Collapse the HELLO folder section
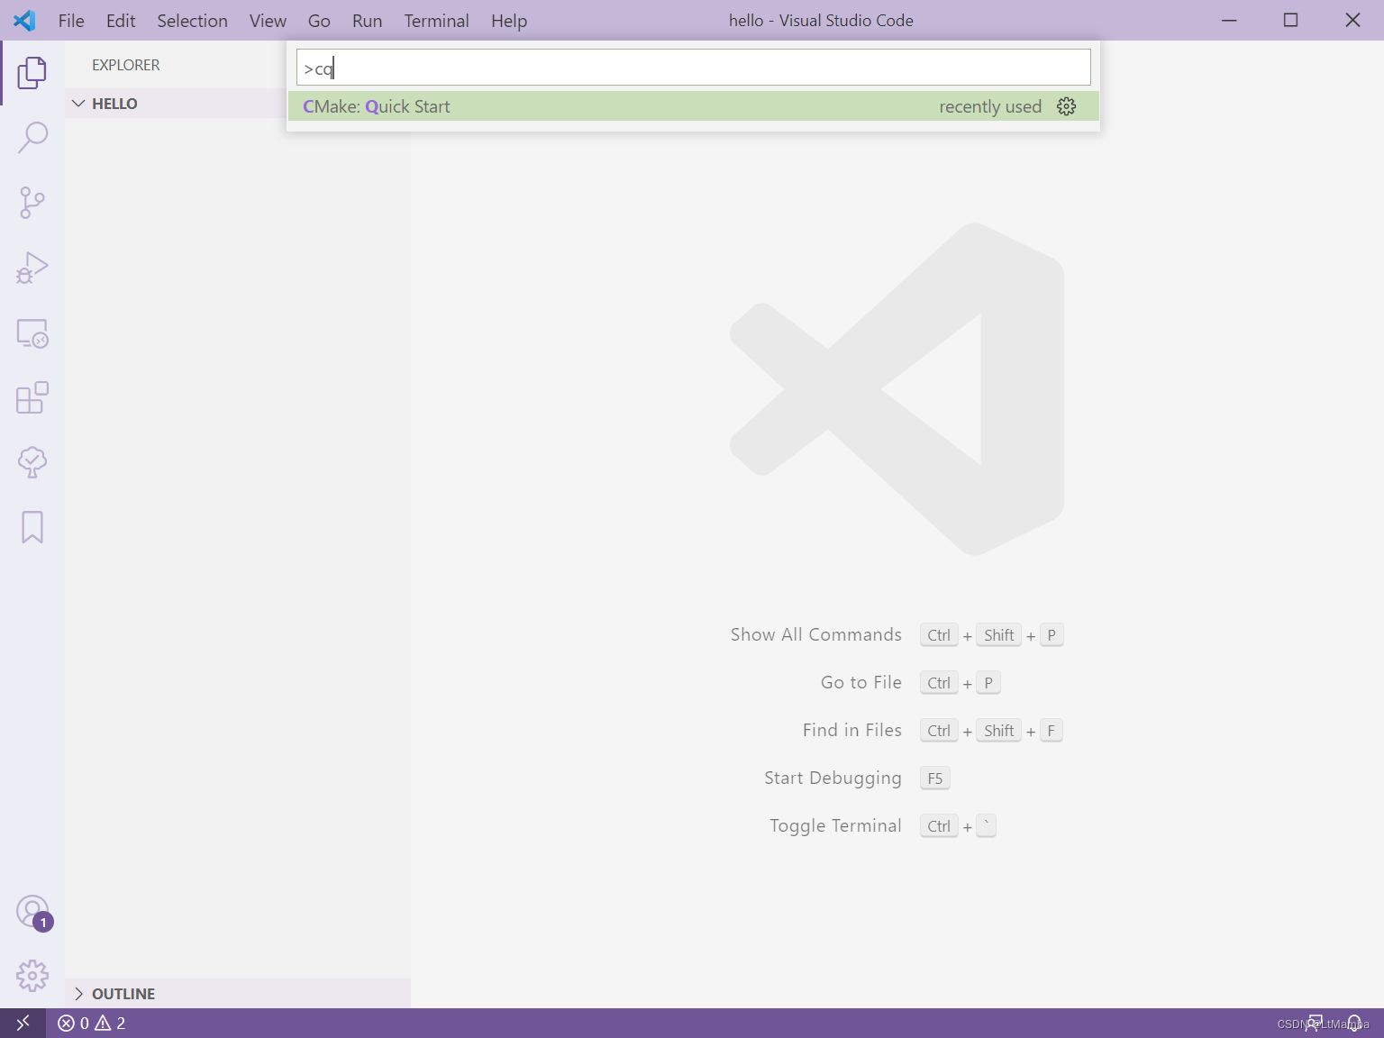1384x1038 pixels. (176, 104)
